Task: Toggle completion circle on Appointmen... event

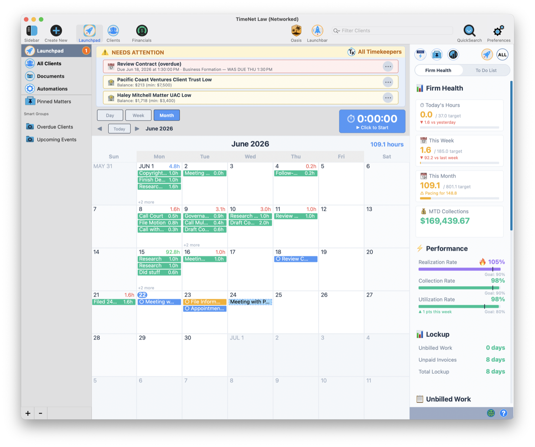Action: point(187,309)
